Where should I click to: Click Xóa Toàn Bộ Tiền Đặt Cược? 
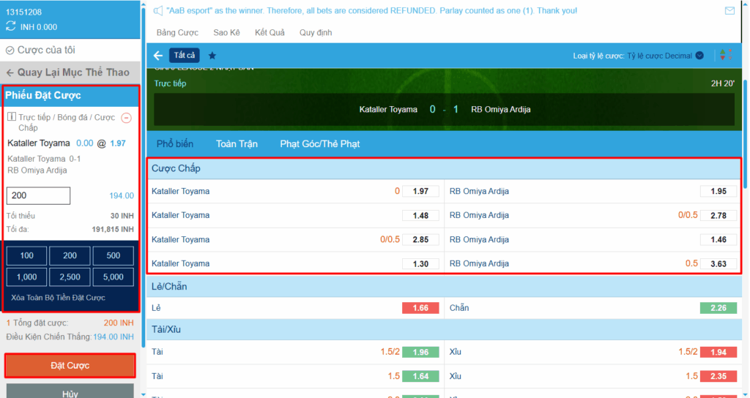[x=58, y=298]
